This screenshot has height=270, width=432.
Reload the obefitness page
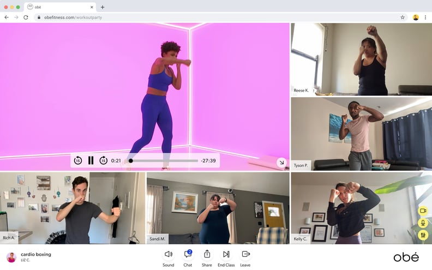(26, 17)
